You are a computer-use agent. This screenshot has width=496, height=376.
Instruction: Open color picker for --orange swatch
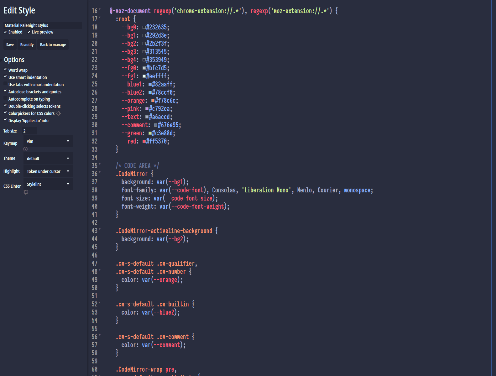pos(153,101)
